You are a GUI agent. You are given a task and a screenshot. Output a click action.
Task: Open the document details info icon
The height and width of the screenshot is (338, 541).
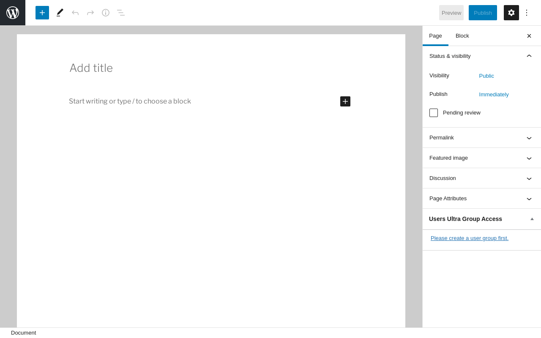click(106, 13)
